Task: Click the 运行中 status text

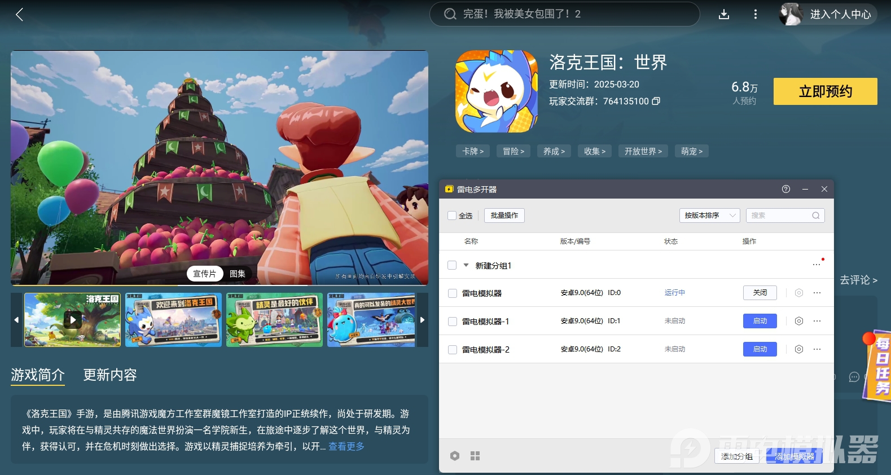Action: click(675, 293)
